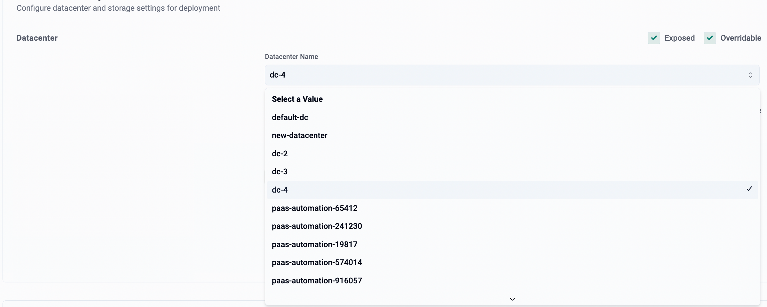This screenshot has width=767, height=307.
Task: Choose the default-dc option
Action: (290, 117)
